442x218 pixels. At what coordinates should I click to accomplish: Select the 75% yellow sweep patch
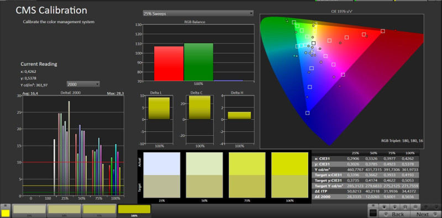(x=99, y=210)
